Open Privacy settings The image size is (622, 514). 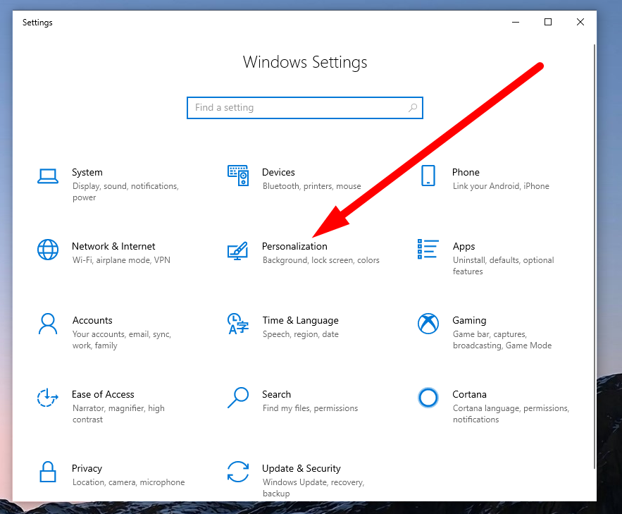[x=87, y=468]
